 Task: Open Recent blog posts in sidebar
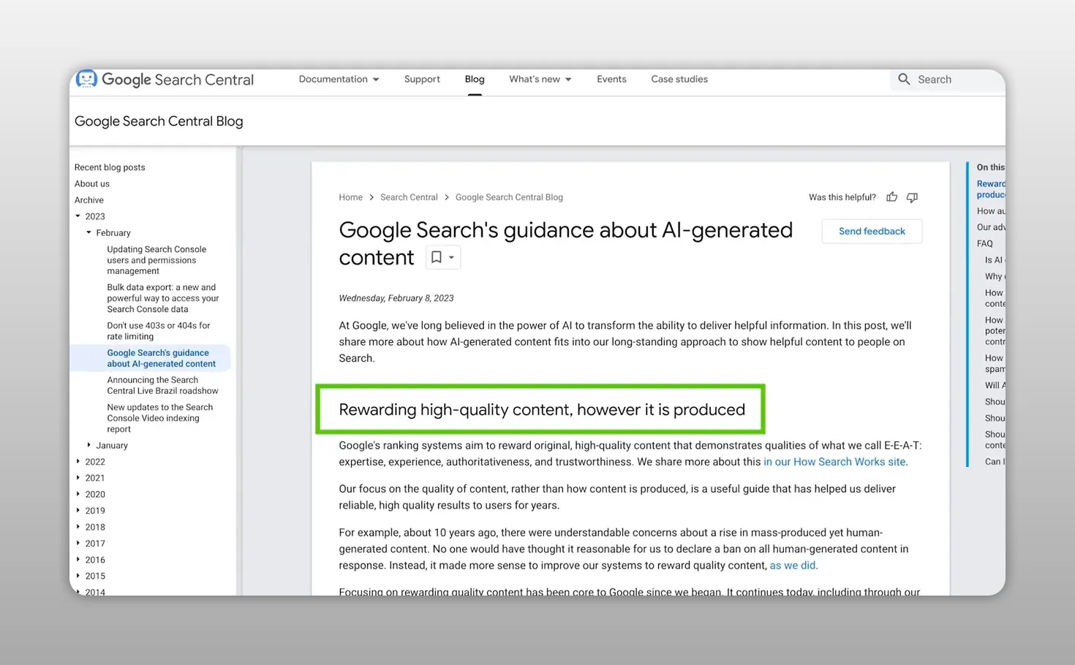coord(110,167)
